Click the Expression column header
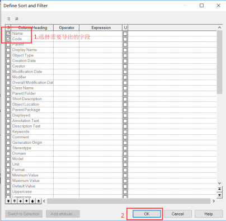The image size is (226, 221). pyautogui.click(x=101, y=27)
